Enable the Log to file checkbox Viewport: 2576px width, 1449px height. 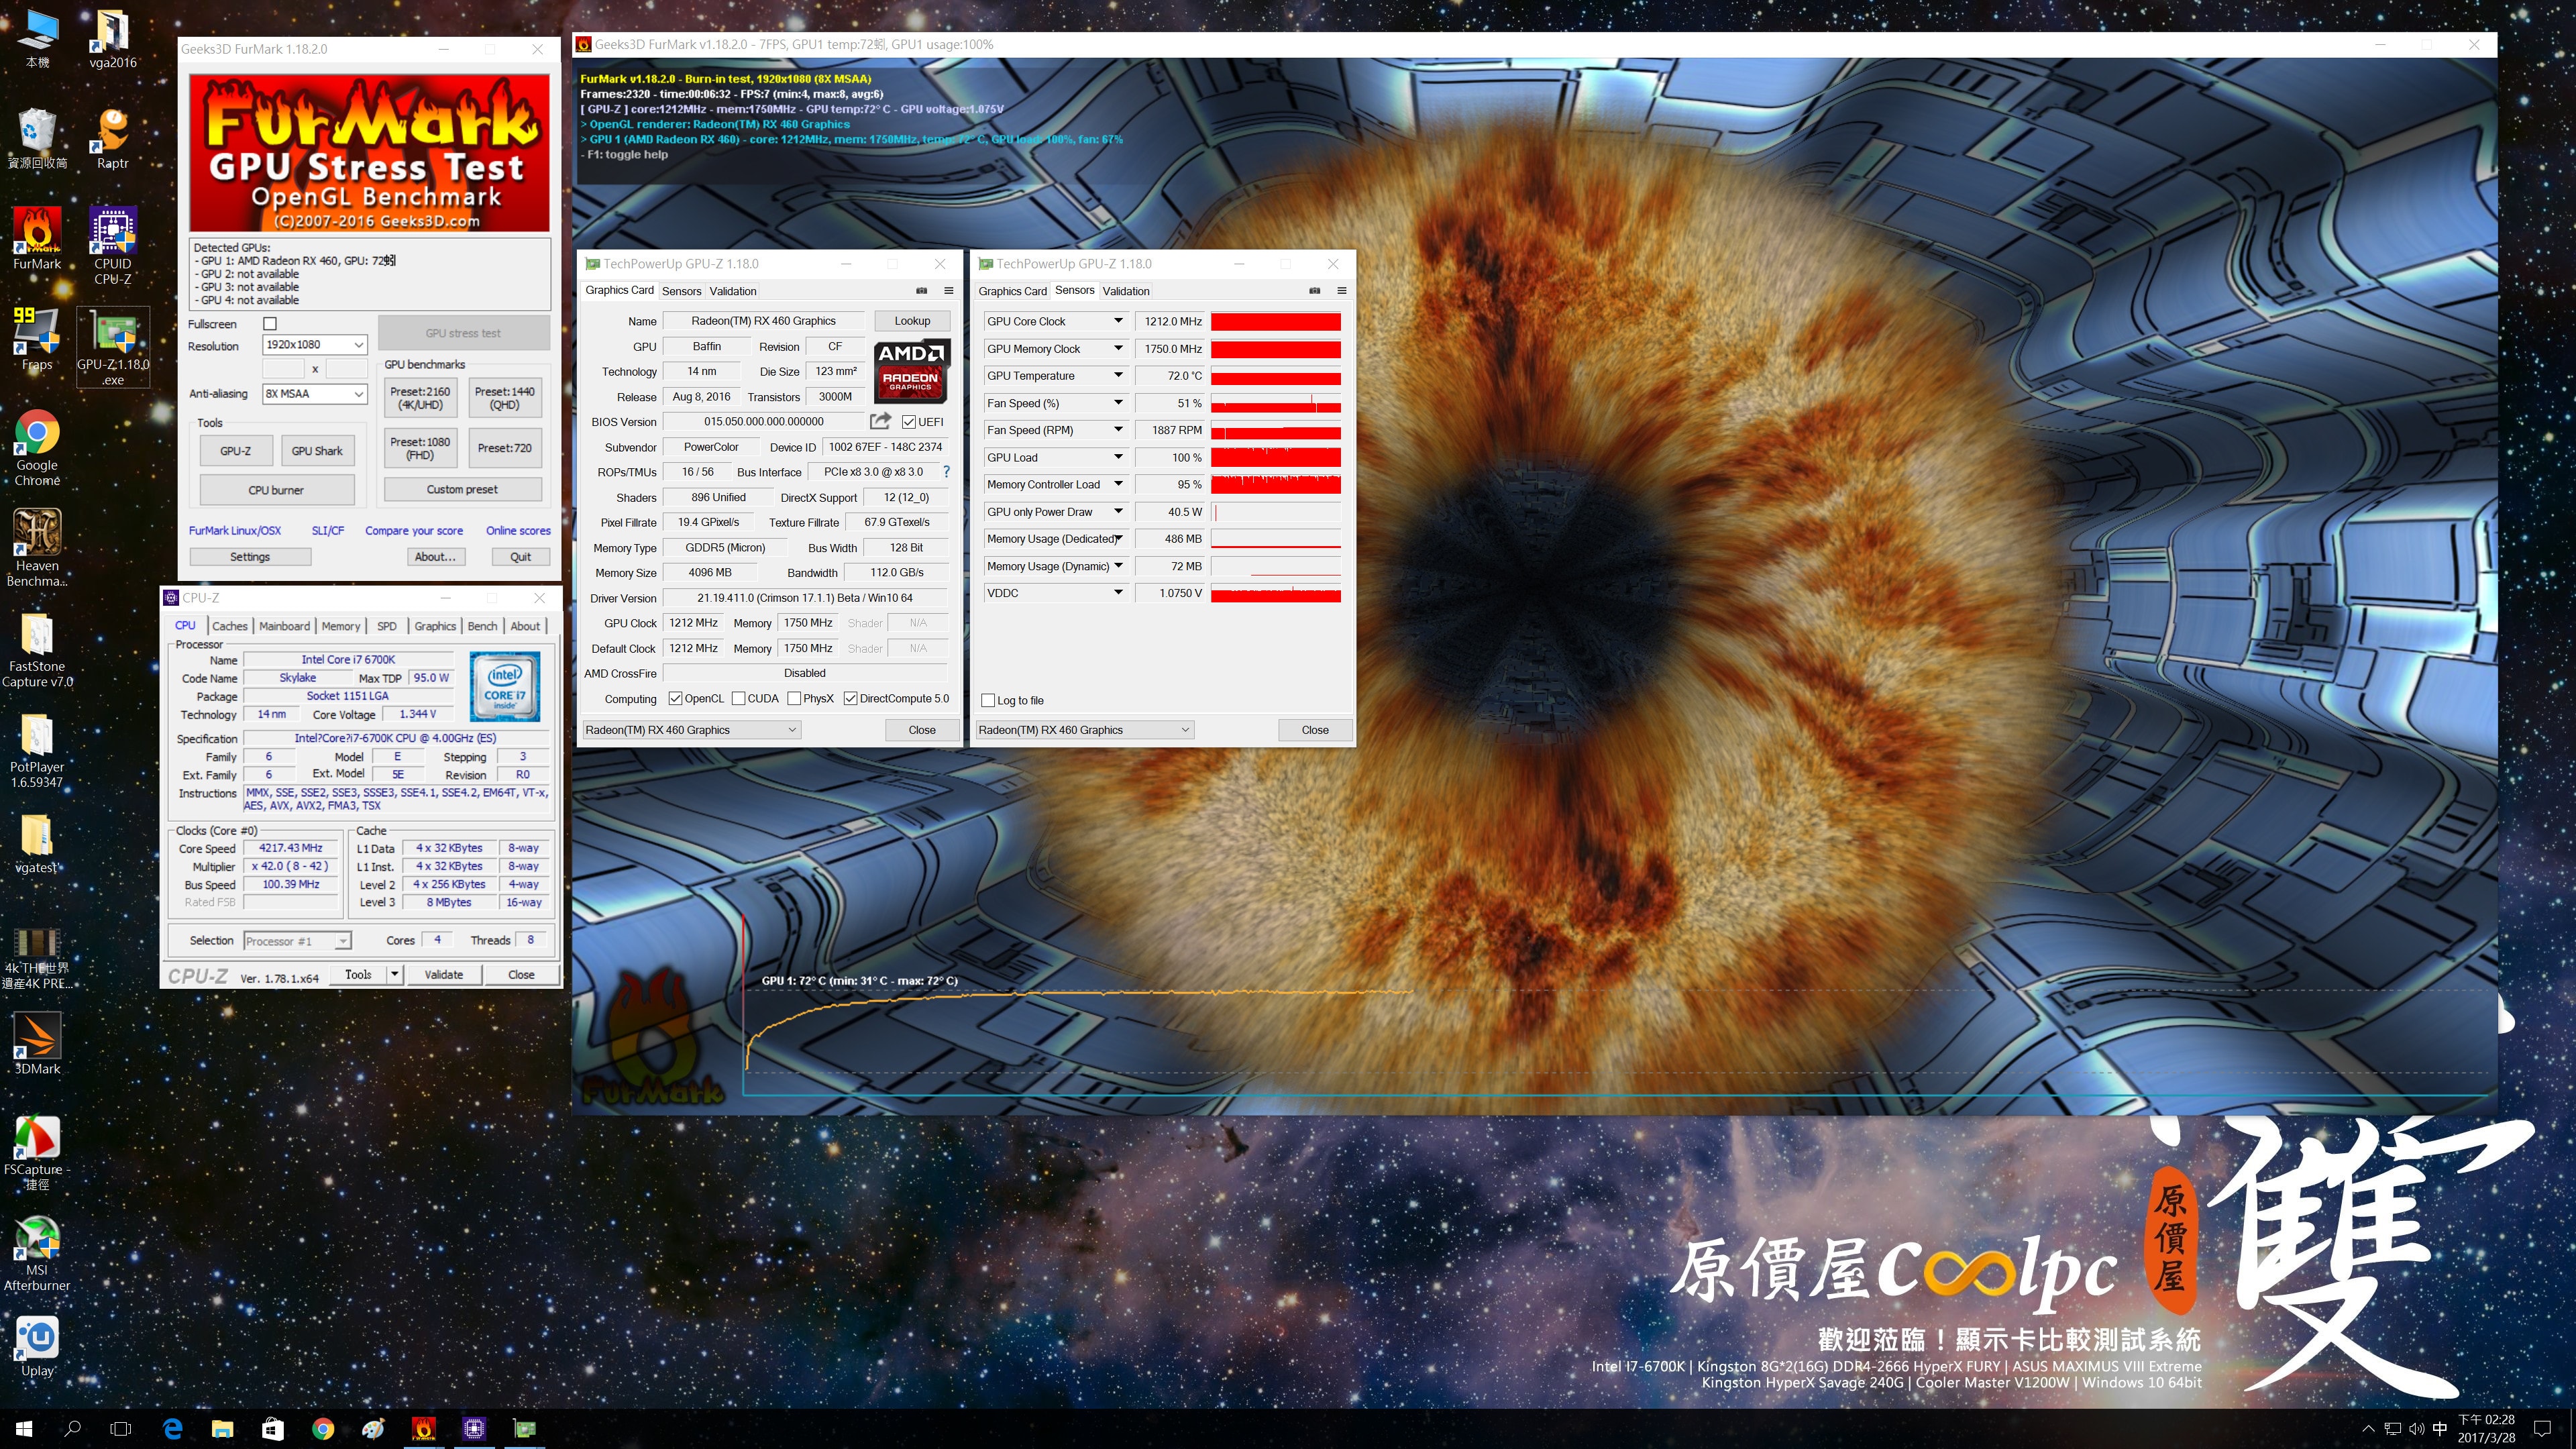[988, 700]
